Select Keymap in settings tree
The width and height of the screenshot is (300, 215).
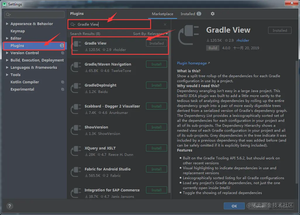18,31
